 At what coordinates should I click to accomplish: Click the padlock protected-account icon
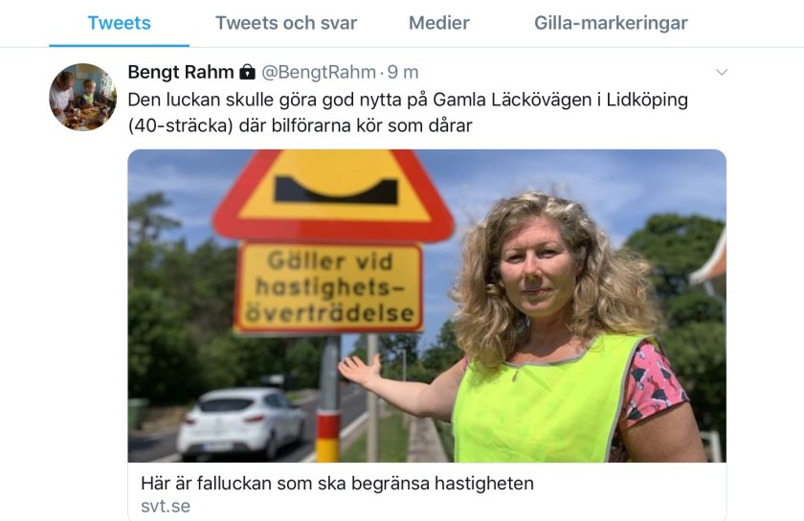coord(248,73)
